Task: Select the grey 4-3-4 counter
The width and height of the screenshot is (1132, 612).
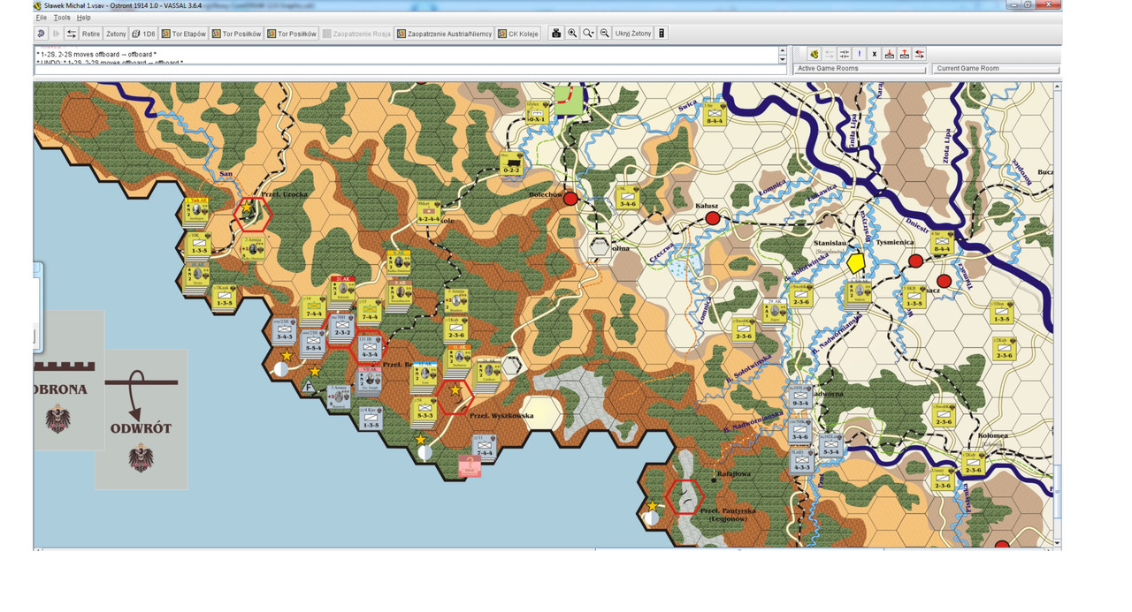Action: pyautogui.click(x=369, y=348)
